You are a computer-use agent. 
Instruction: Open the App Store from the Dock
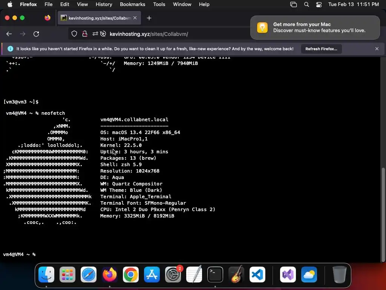152,275
